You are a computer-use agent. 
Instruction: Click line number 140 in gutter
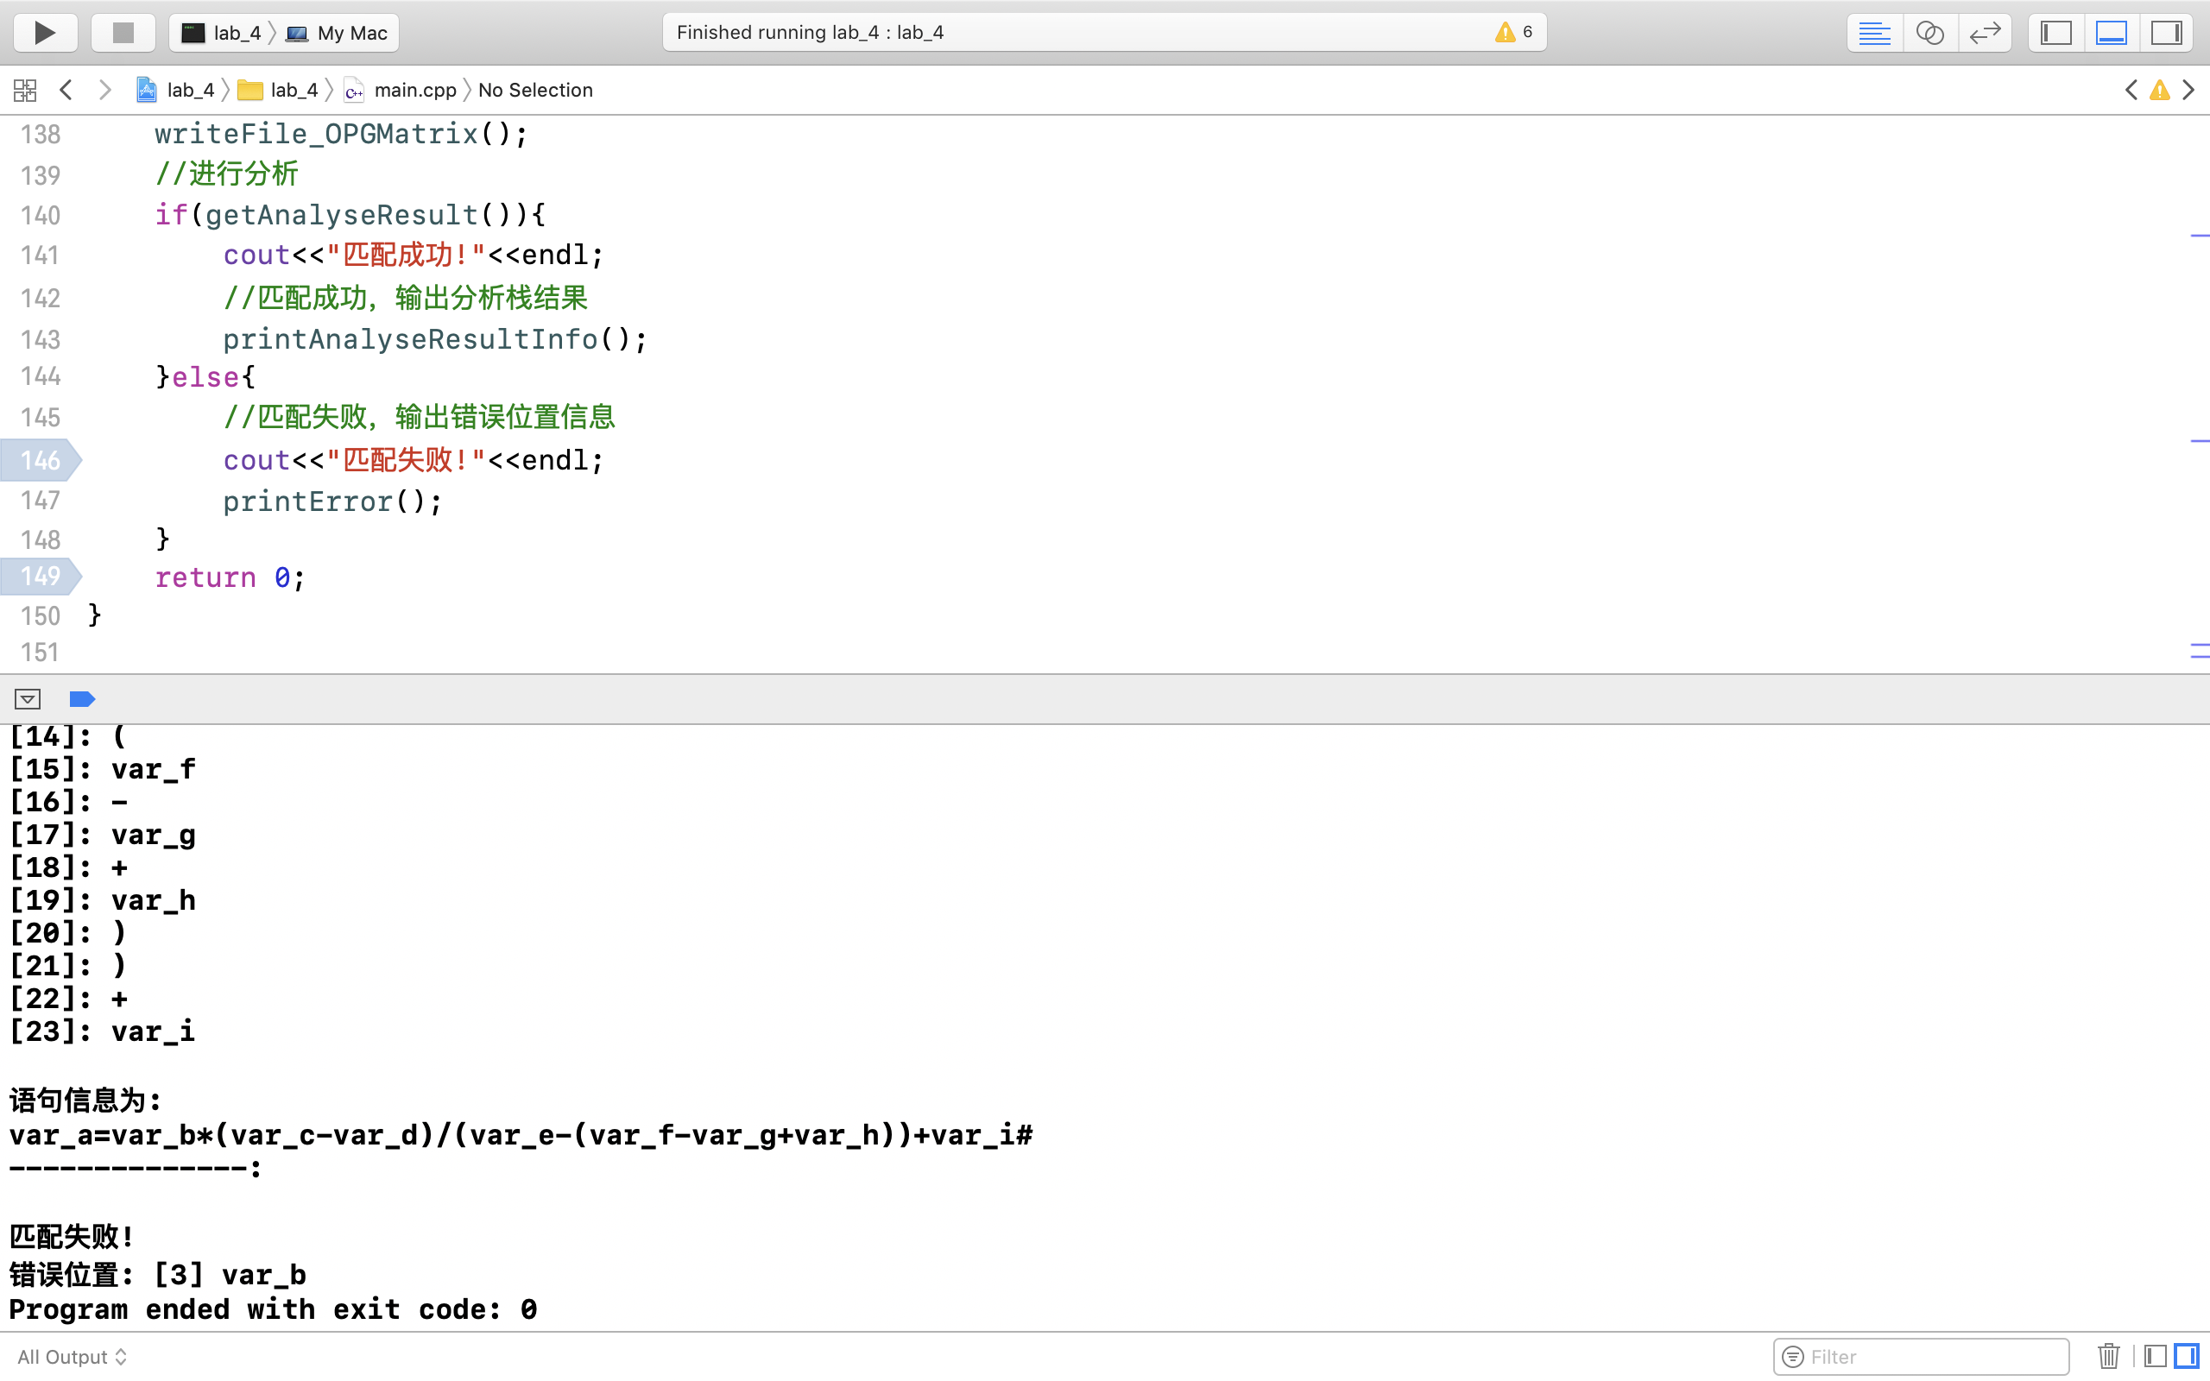tap(41, 215)
